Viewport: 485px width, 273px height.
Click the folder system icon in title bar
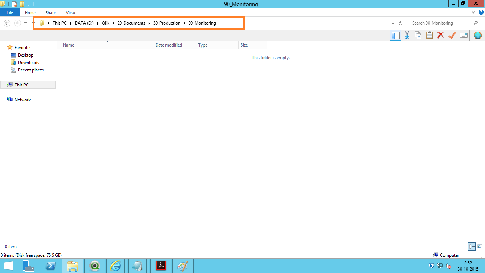click(x=3, y=4)
